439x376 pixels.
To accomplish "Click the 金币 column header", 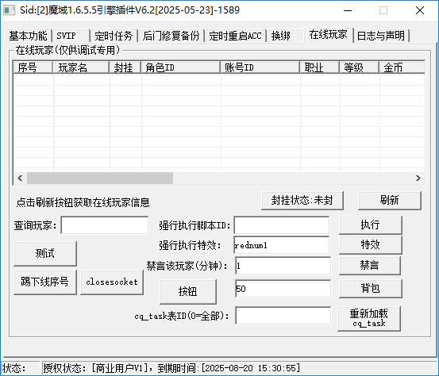I will (x=402, y=67).
